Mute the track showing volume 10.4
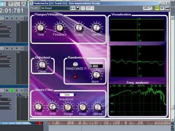The image size is (175, 131). [x=7, y=19]
